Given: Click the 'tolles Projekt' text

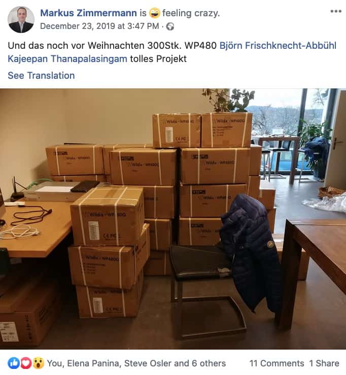Looking at the screenshot, I should click(x=158, y=59).
